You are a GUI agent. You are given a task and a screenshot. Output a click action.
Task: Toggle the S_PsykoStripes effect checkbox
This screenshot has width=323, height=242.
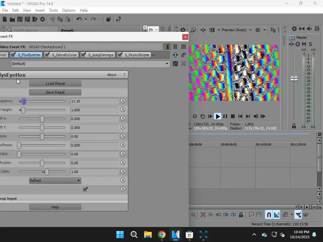point(120,55)
